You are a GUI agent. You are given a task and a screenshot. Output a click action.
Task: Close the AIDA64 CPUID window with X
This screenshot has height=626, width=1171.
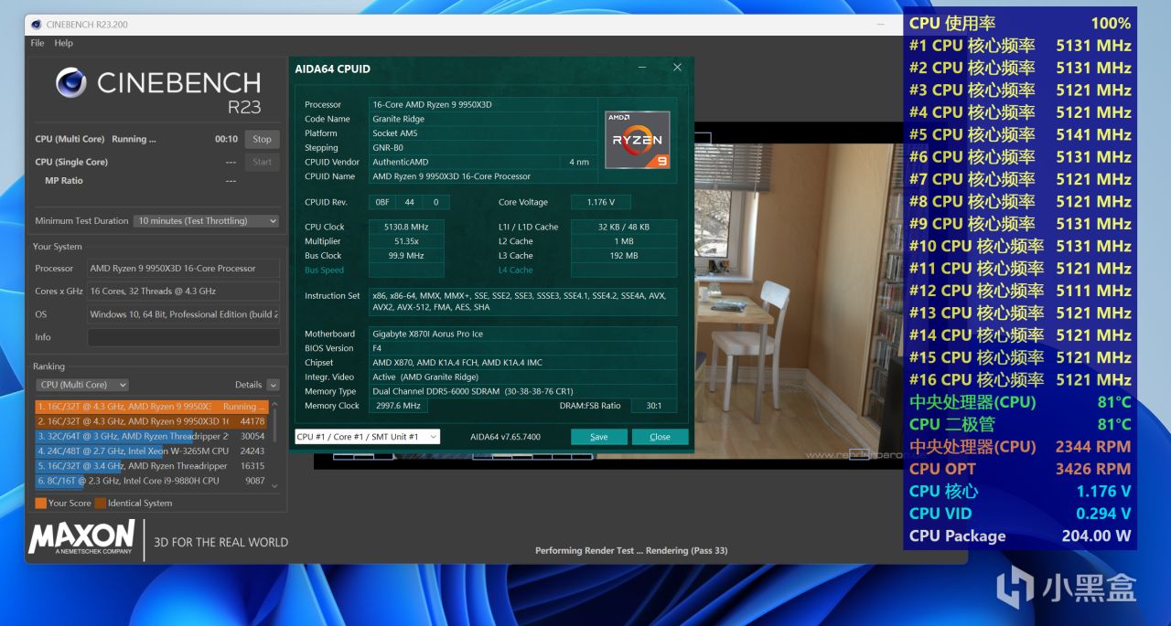tap(677, 68)
